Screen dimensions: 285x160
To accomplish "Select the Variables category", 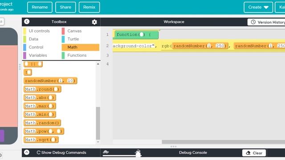I will click(x=38, y=55).
